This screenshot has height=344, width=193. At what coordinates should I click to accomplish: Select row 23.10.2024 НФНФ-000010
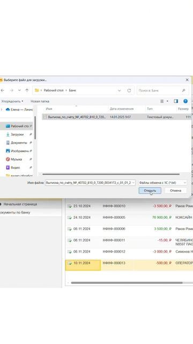pyautogui.click(x=129, y=206)
